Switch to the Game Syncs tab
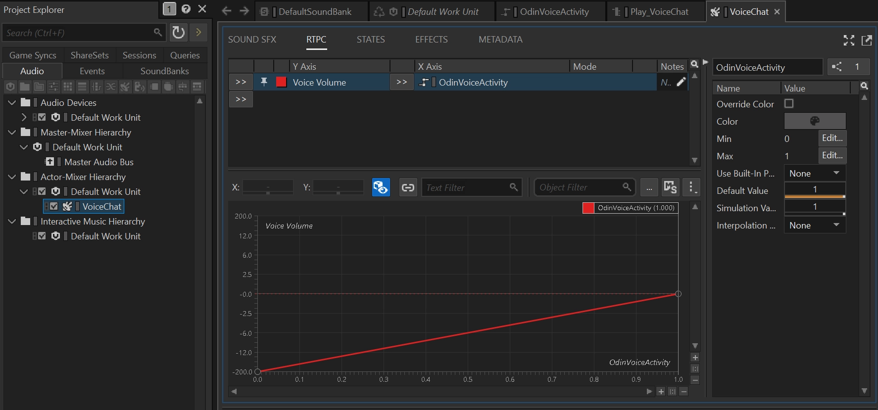Screen dimensions: 878x410 coord(33,55)
